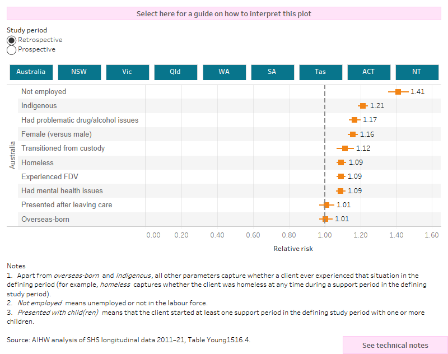Select the Vic state button
This screenshot has width=448, height=354.
[x=127, y=72]
